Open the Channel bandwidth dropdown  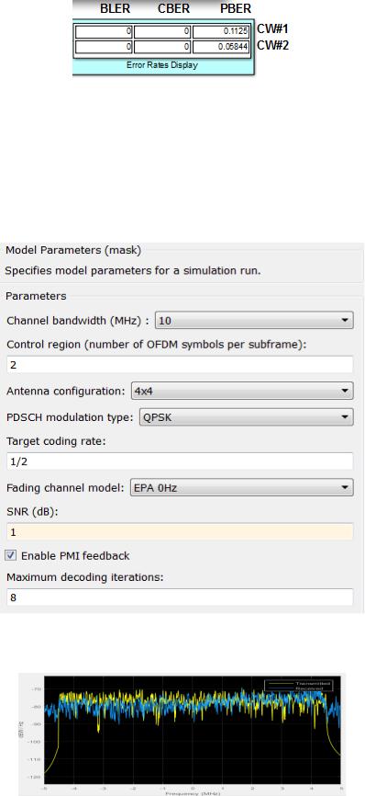point(254,321)
